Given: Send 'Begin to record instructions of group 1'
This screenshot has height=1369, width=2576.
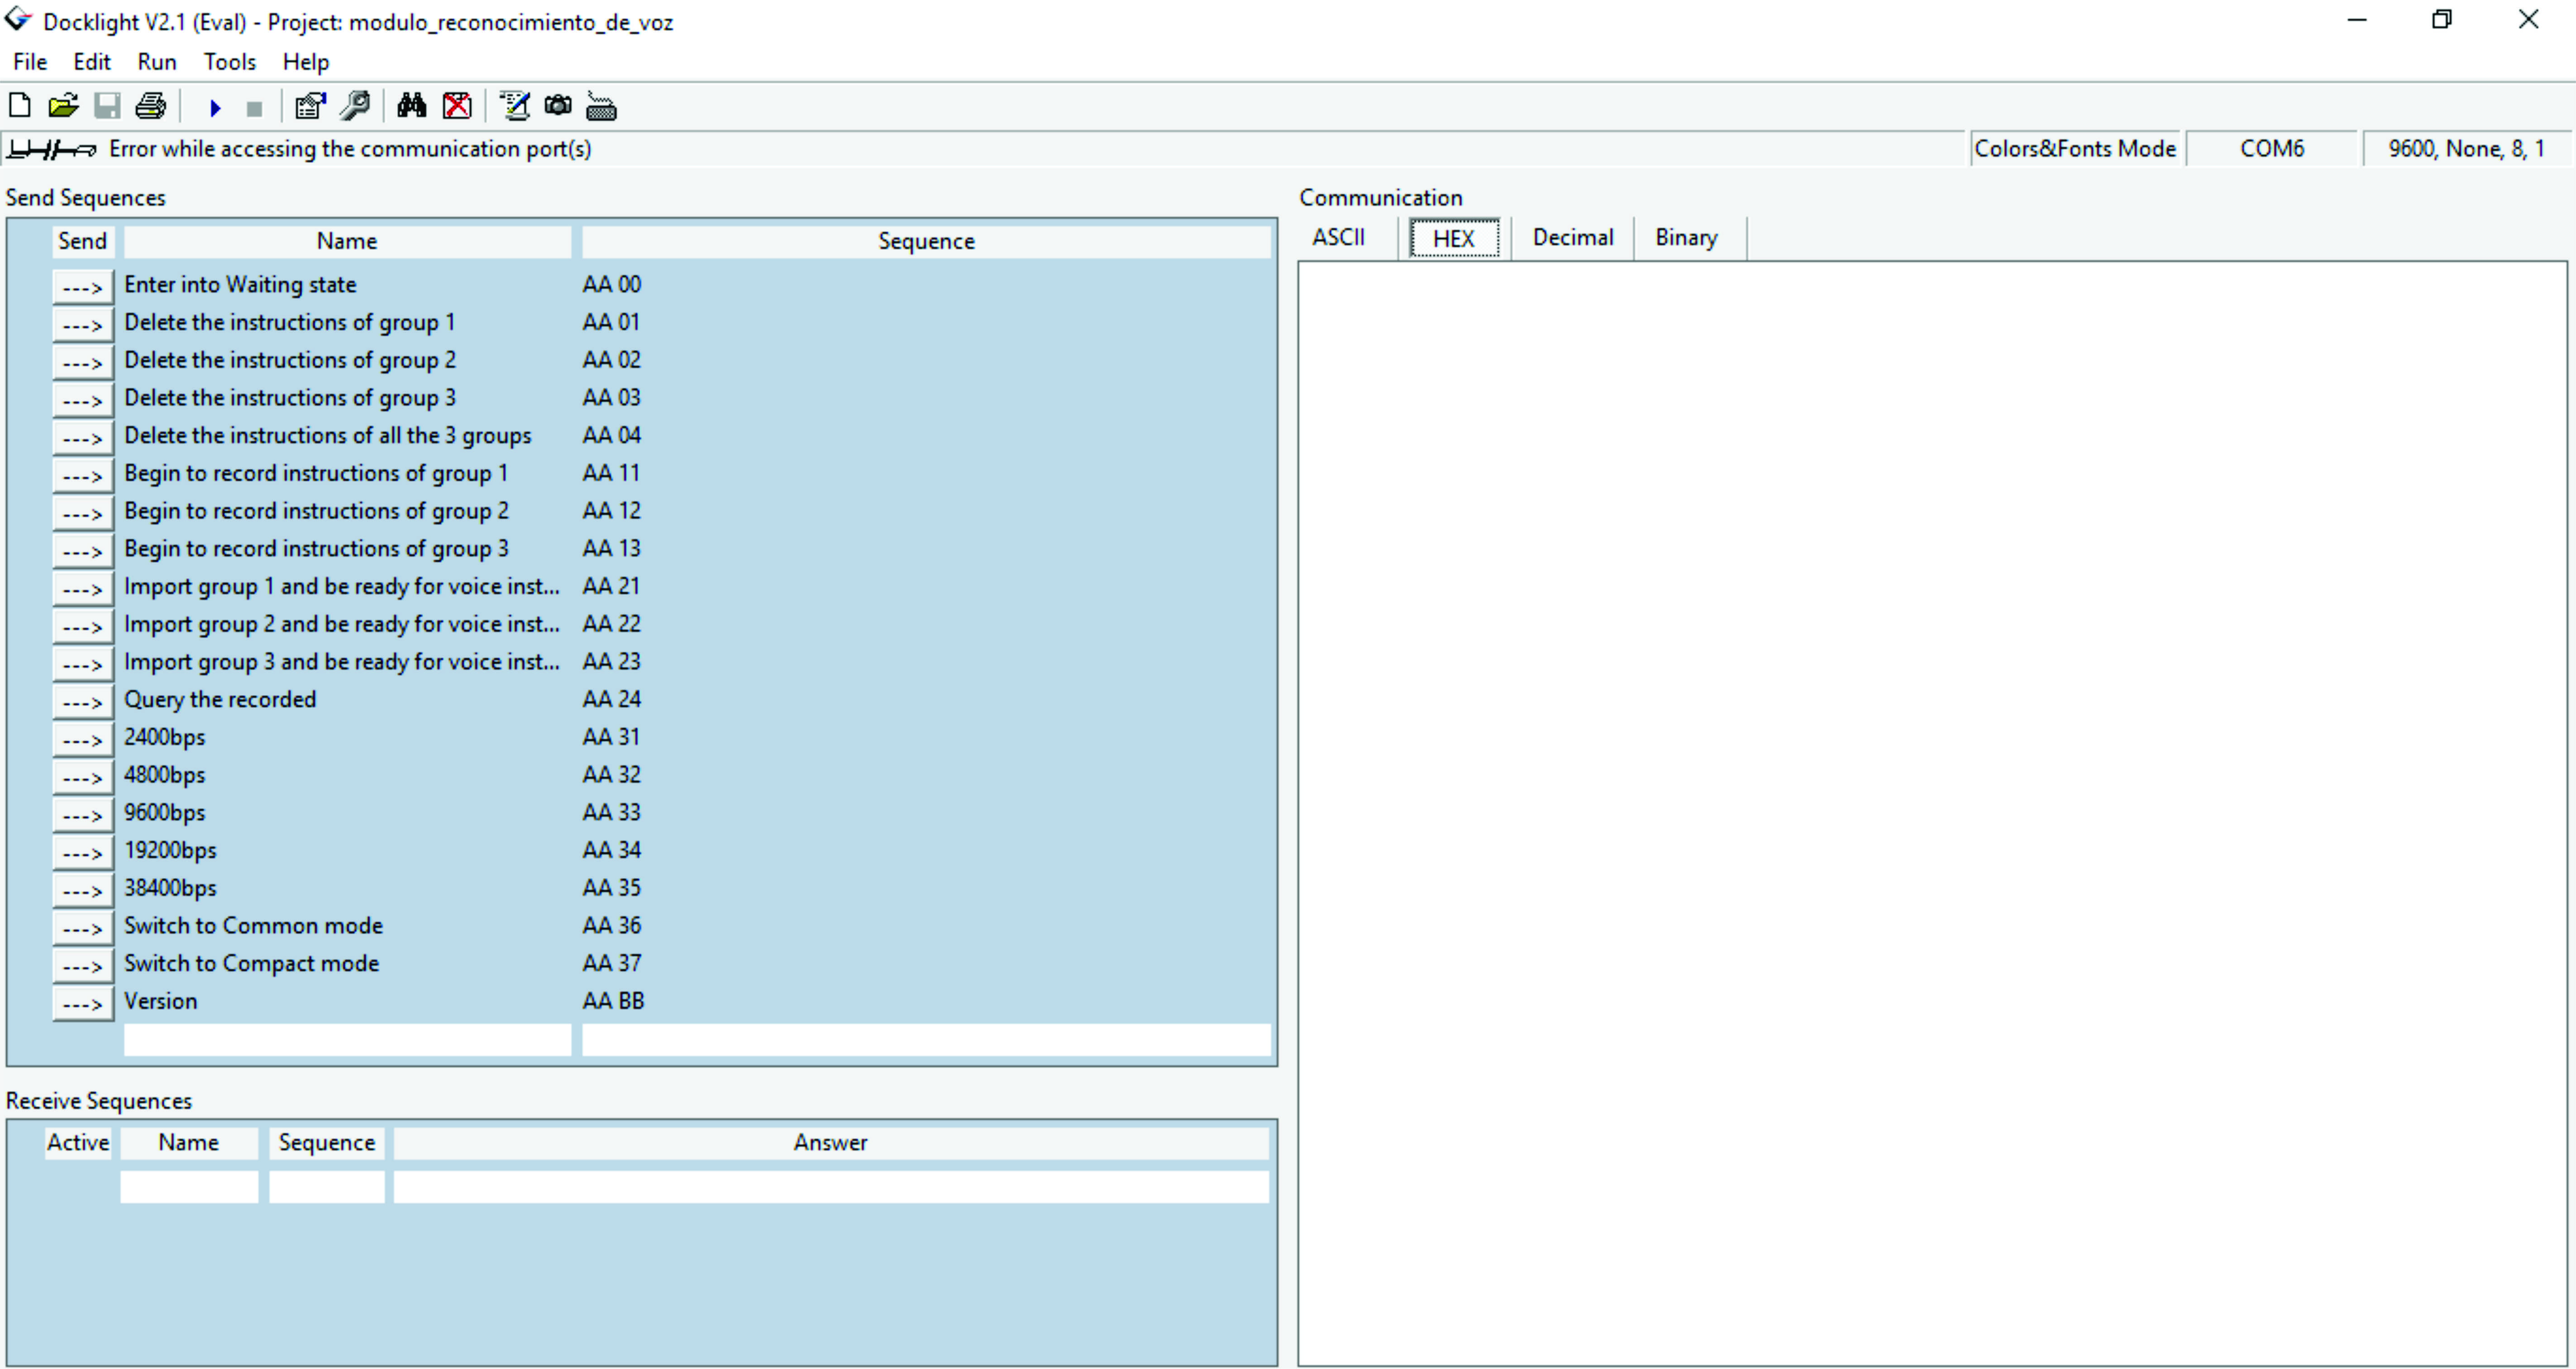Looking at the screenshot, I should click(x=83, y=475).
